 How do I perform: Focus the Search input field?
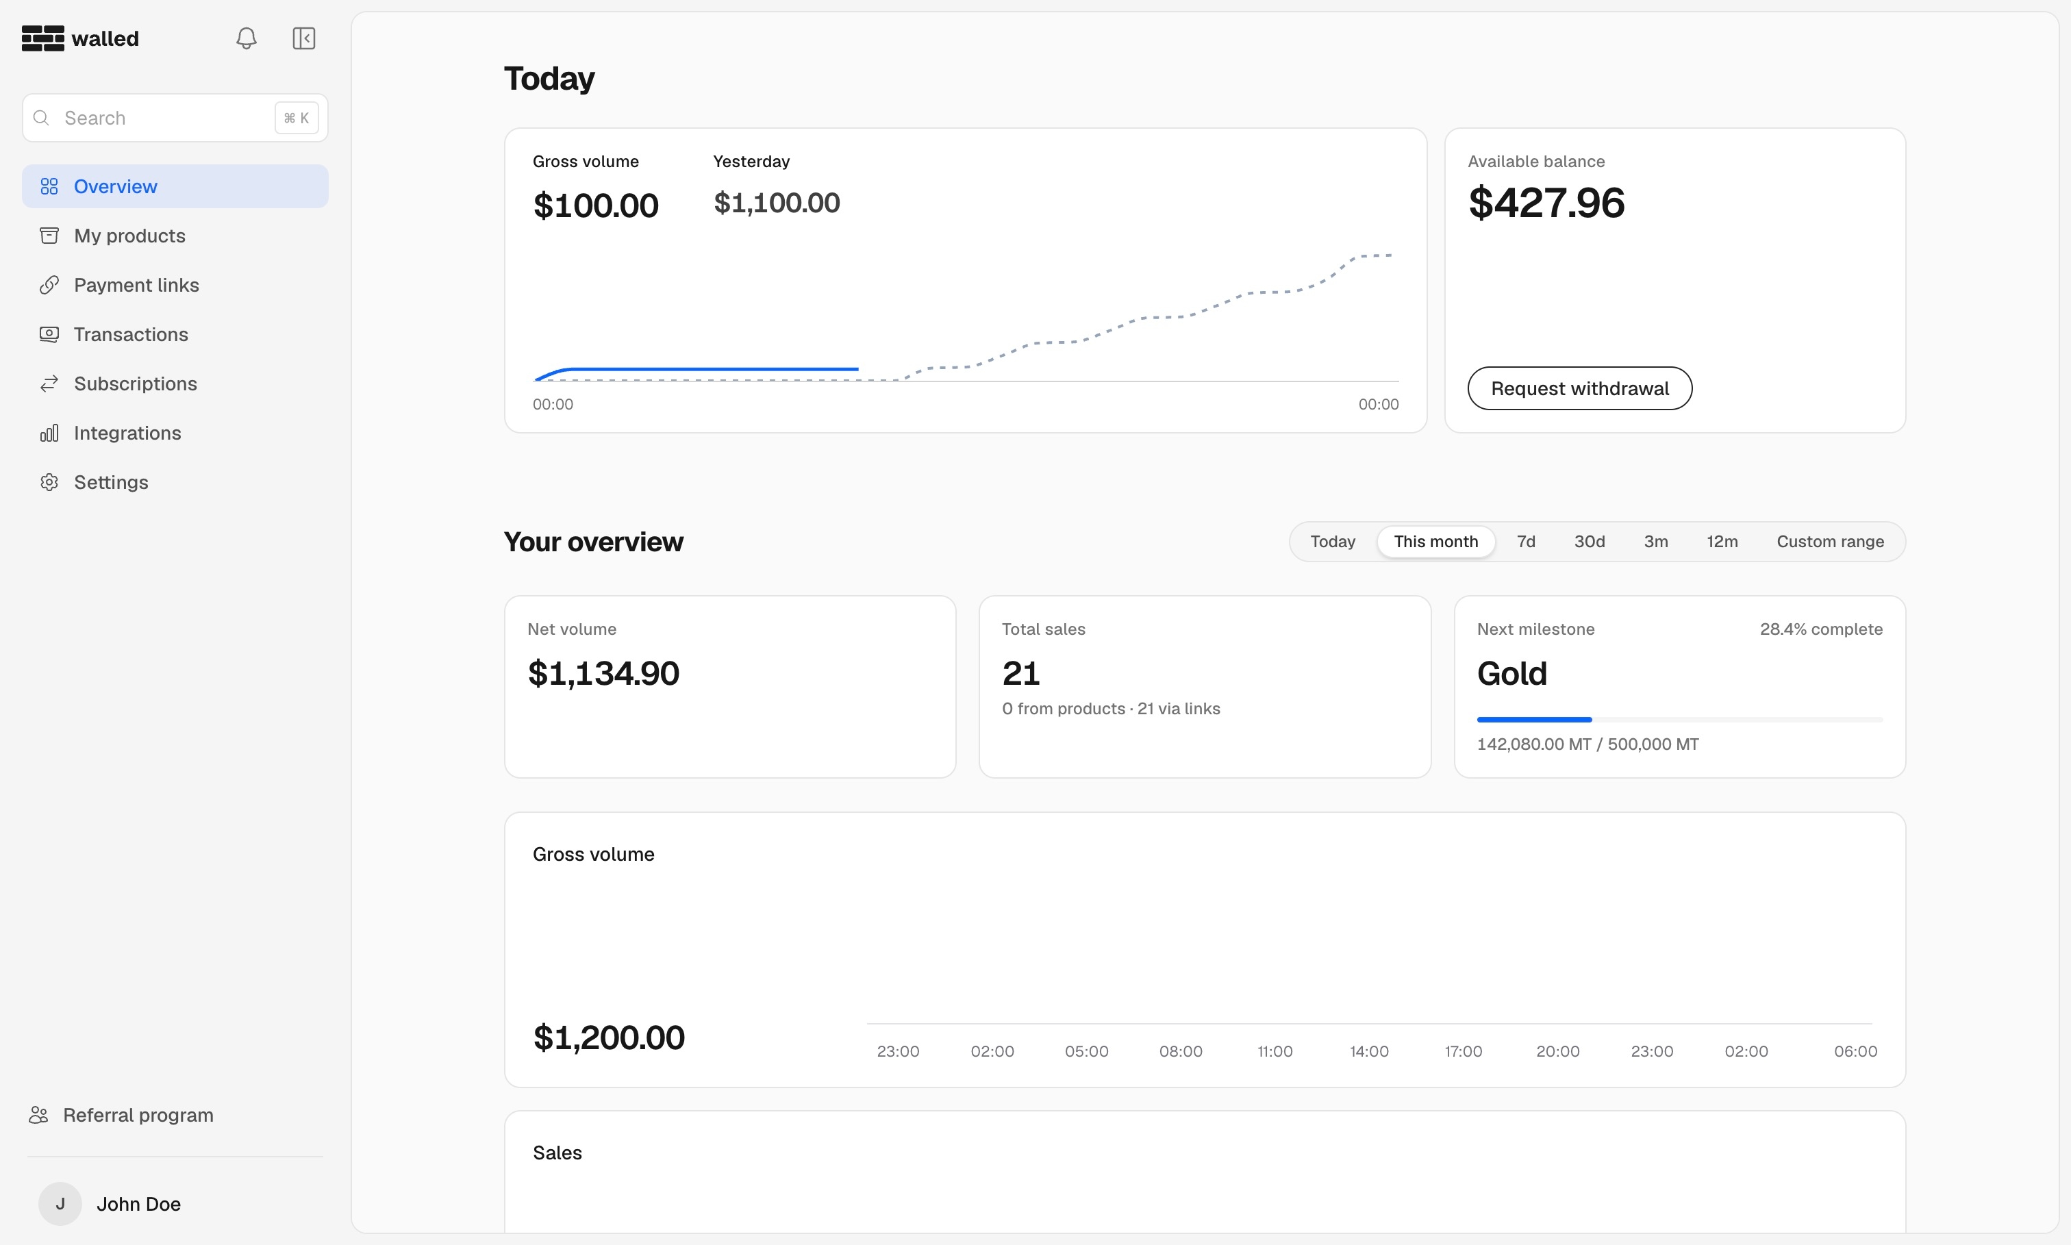[x=175, y=118]
